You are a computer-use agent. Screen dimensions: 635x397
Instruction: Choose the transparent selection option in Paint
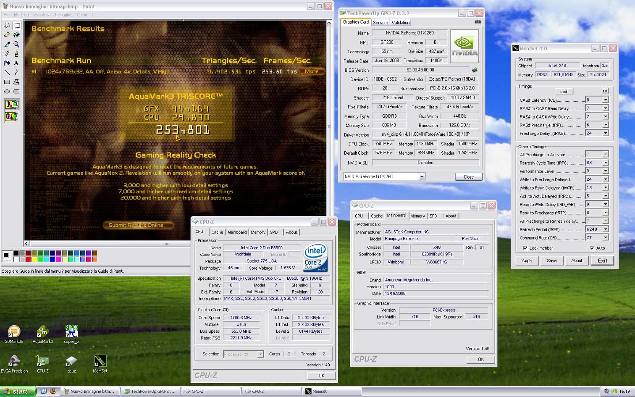pyautogui.click(x=12, y=116)
